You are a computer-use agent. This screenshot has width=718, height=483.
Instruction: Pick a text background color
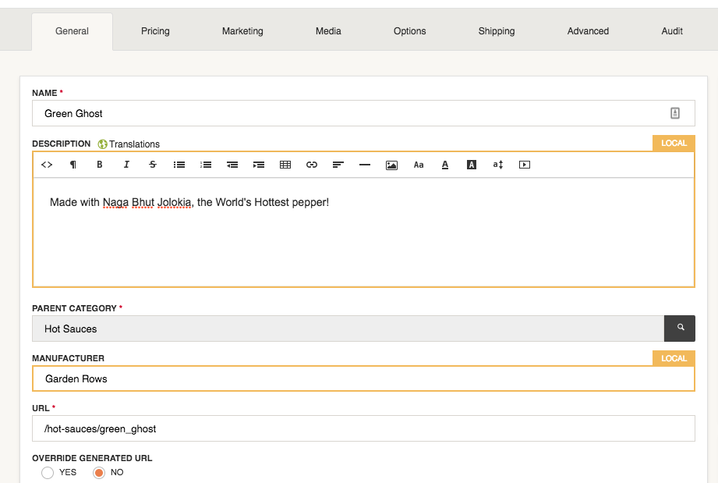click(472, 165)
